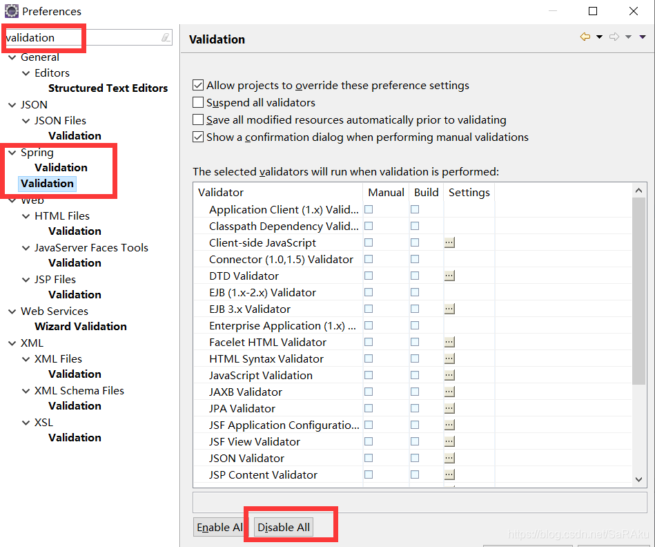Select Structured Text Editors tree item

[108, 88]
